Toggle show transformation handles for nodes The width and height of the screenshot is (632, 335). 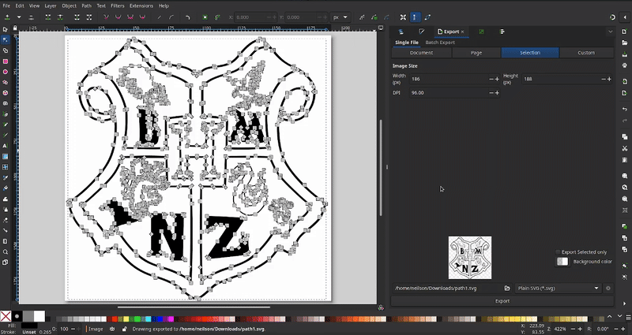point(401,16)
